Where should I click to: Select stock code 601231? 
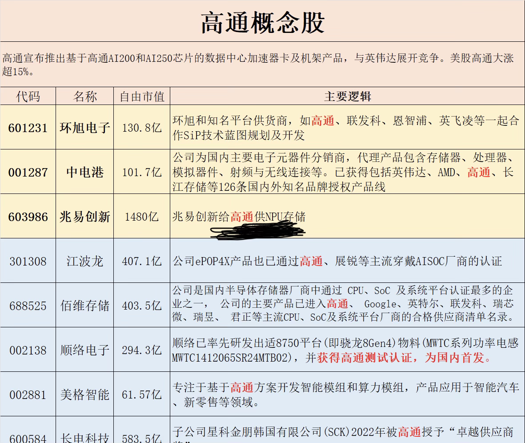(28, 128)
